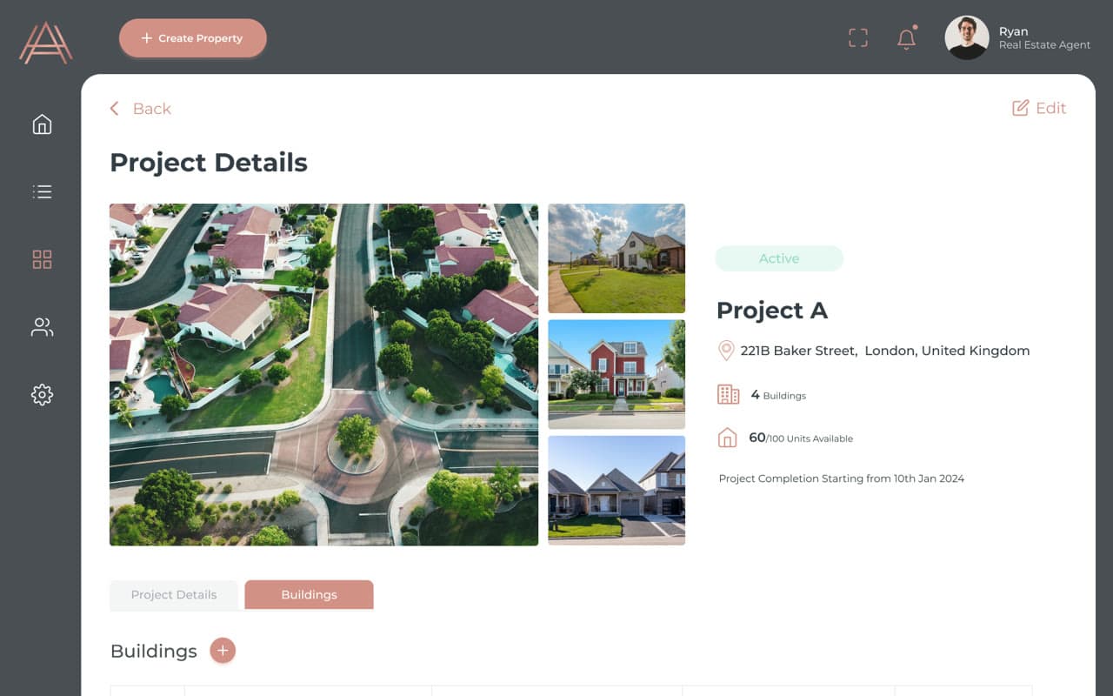Click the Active status badge
Image resolution: width=1113 pixels, height=696 pixels.
tap(779, 258)
